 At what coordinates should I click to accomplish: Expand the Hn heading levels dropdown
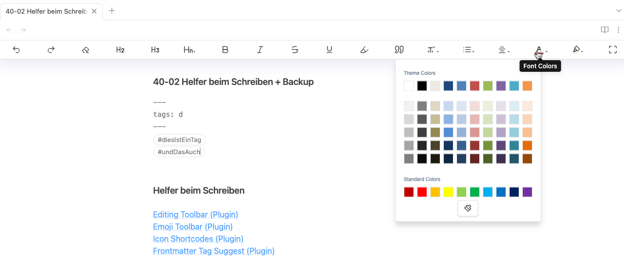[190, 50]
